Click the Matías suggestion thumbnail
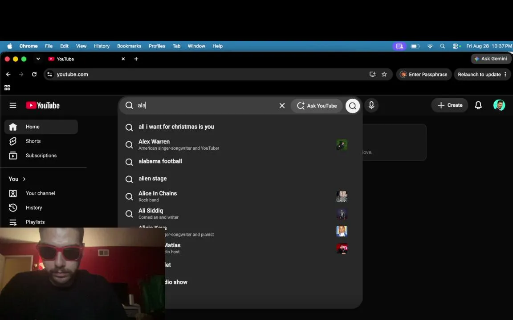Viewport: 513px width, 320px height. [x=342, y=248]
